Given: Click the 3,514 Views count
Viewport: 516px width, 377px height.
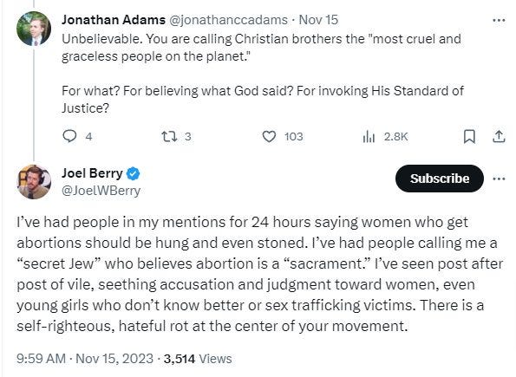Looking at the screenshot, I should 198,359.
